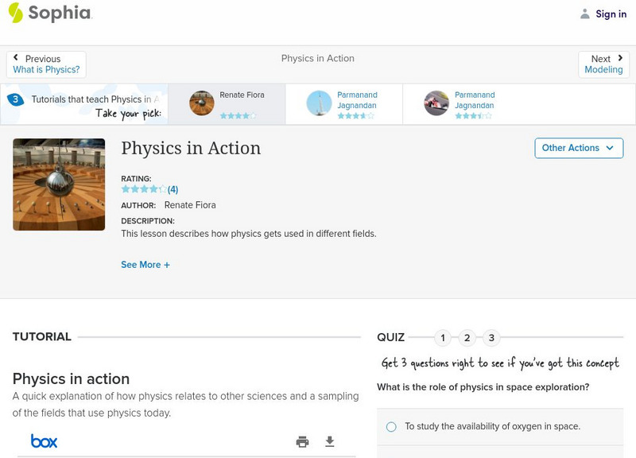This screenshot has height=458, width=636.
Task: Click the Foucault pendulum lesson thumbnail
Action: [x=59, y=184]
